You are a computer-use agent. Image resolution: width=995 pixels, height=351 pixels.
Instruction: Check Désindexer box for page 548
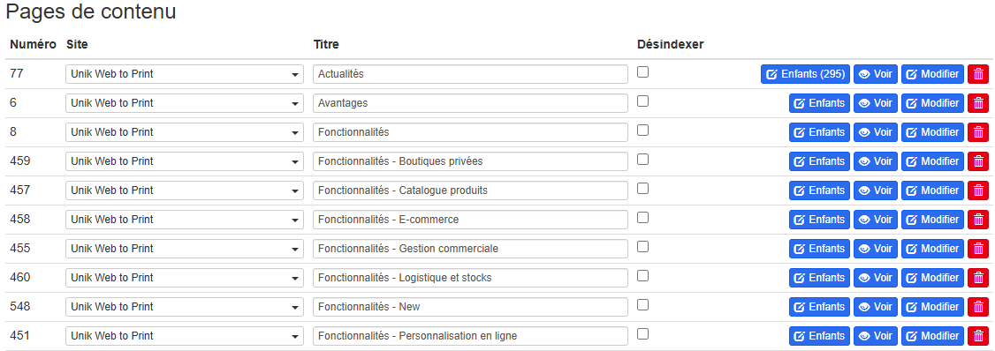(642, 305)
